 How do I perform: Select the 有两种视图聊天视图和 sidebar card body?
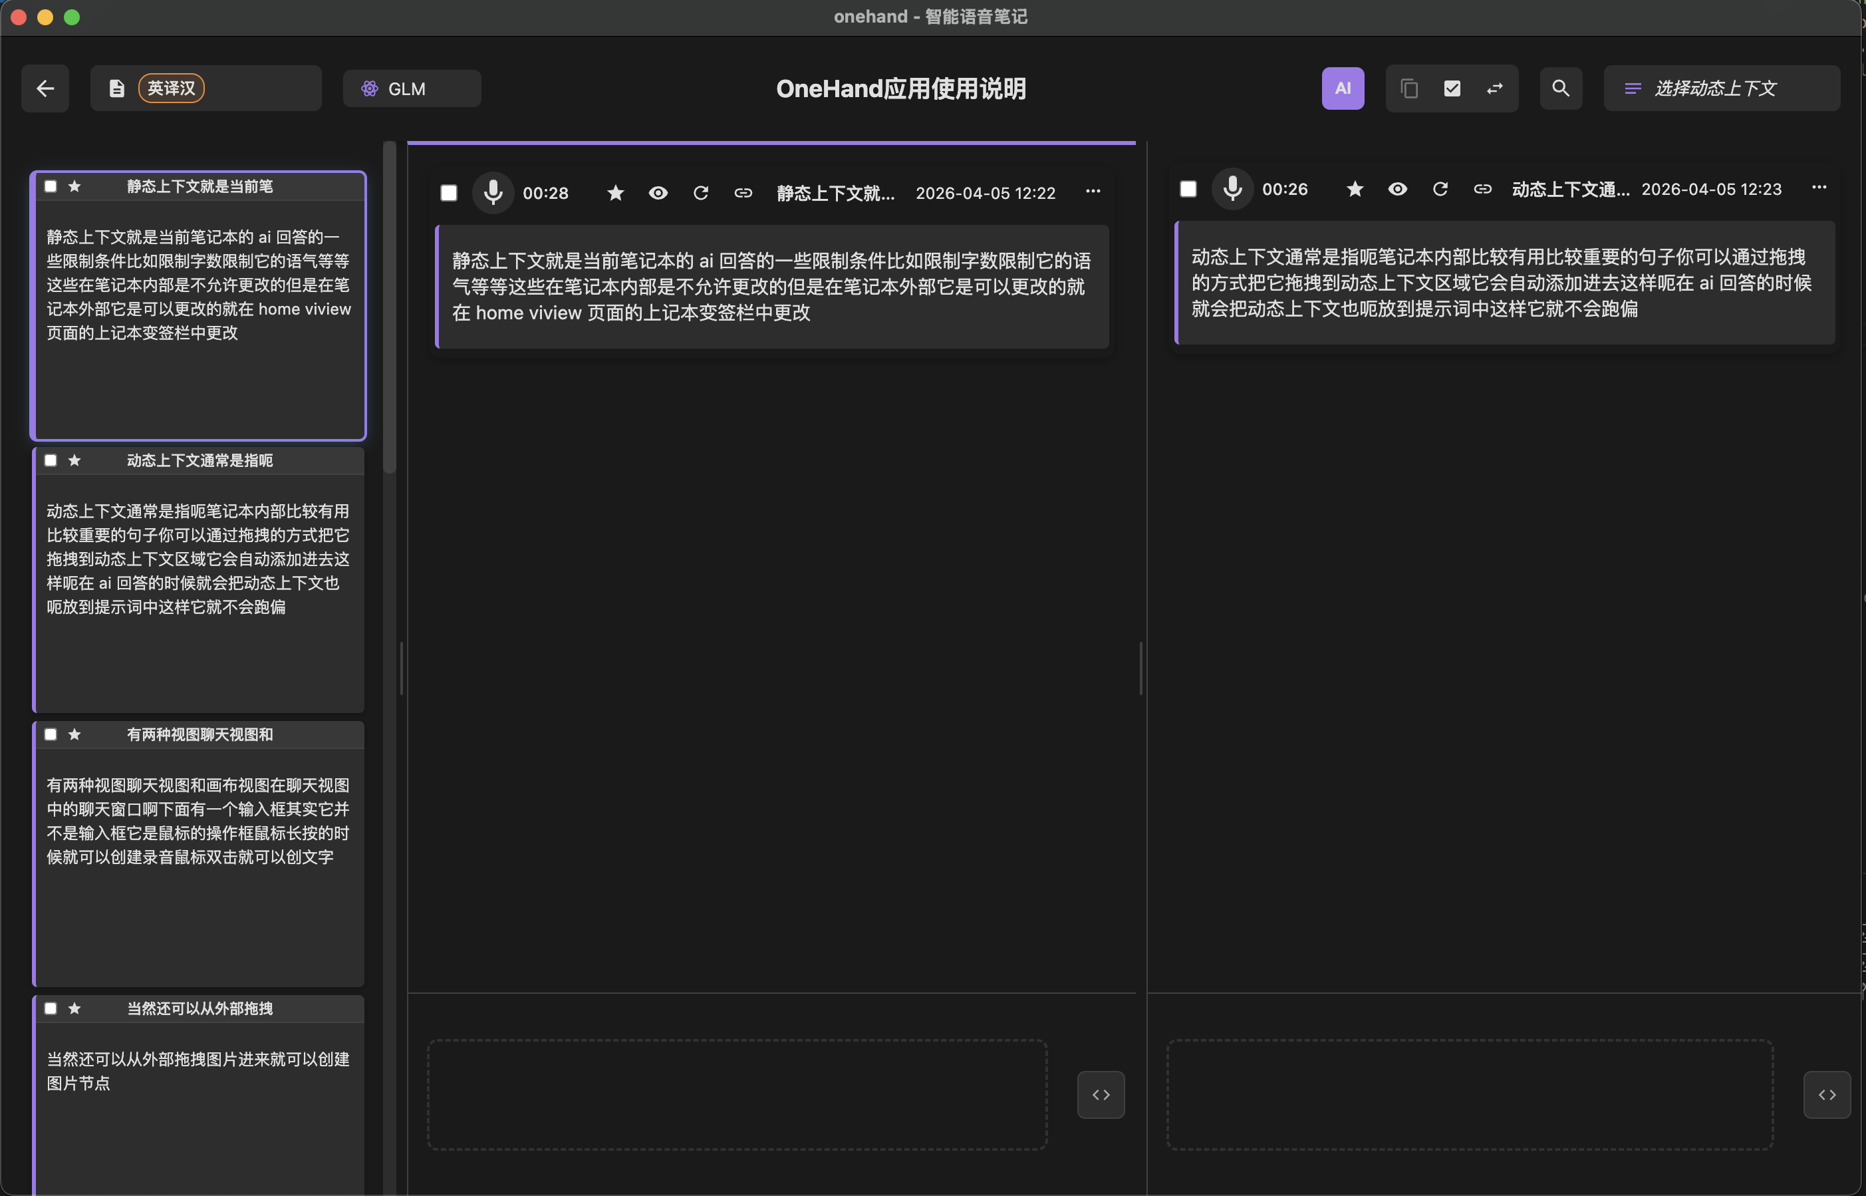[200, 867]
